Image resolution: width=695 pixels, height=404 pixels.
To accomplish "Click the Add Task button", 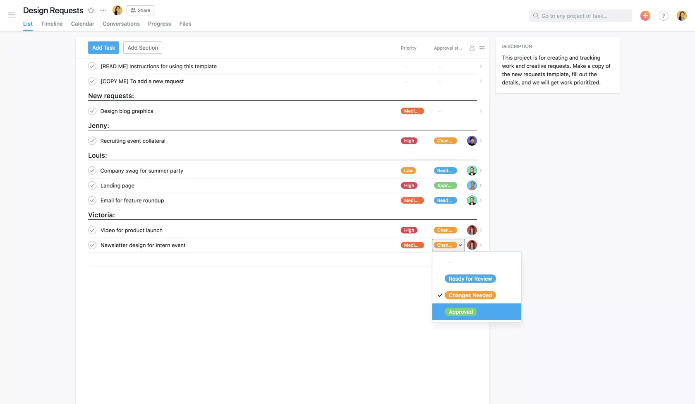I will (103, 47).
